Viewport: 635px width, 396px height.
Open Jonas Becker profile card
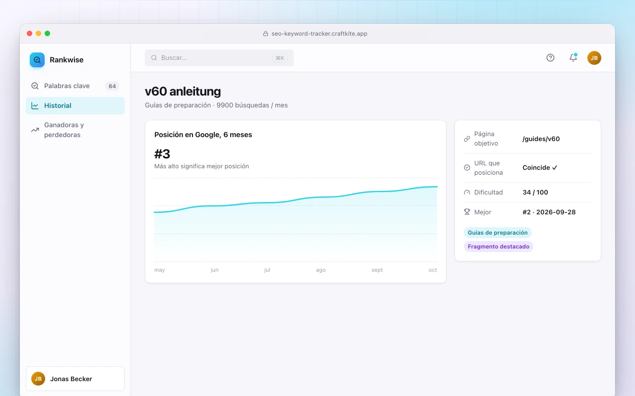(x=75, y=379)
